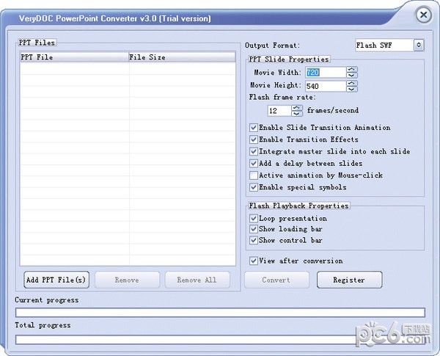Viewport: 440px width, 356px height.
Task: Click the Movie Width input field
Action: pyautogui.click(x=325, y=73)
